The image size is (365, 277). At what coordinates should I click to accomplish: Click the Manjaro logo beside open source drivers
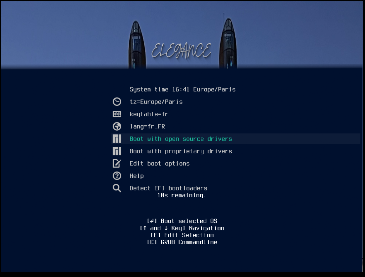click(x=117, y=139)
